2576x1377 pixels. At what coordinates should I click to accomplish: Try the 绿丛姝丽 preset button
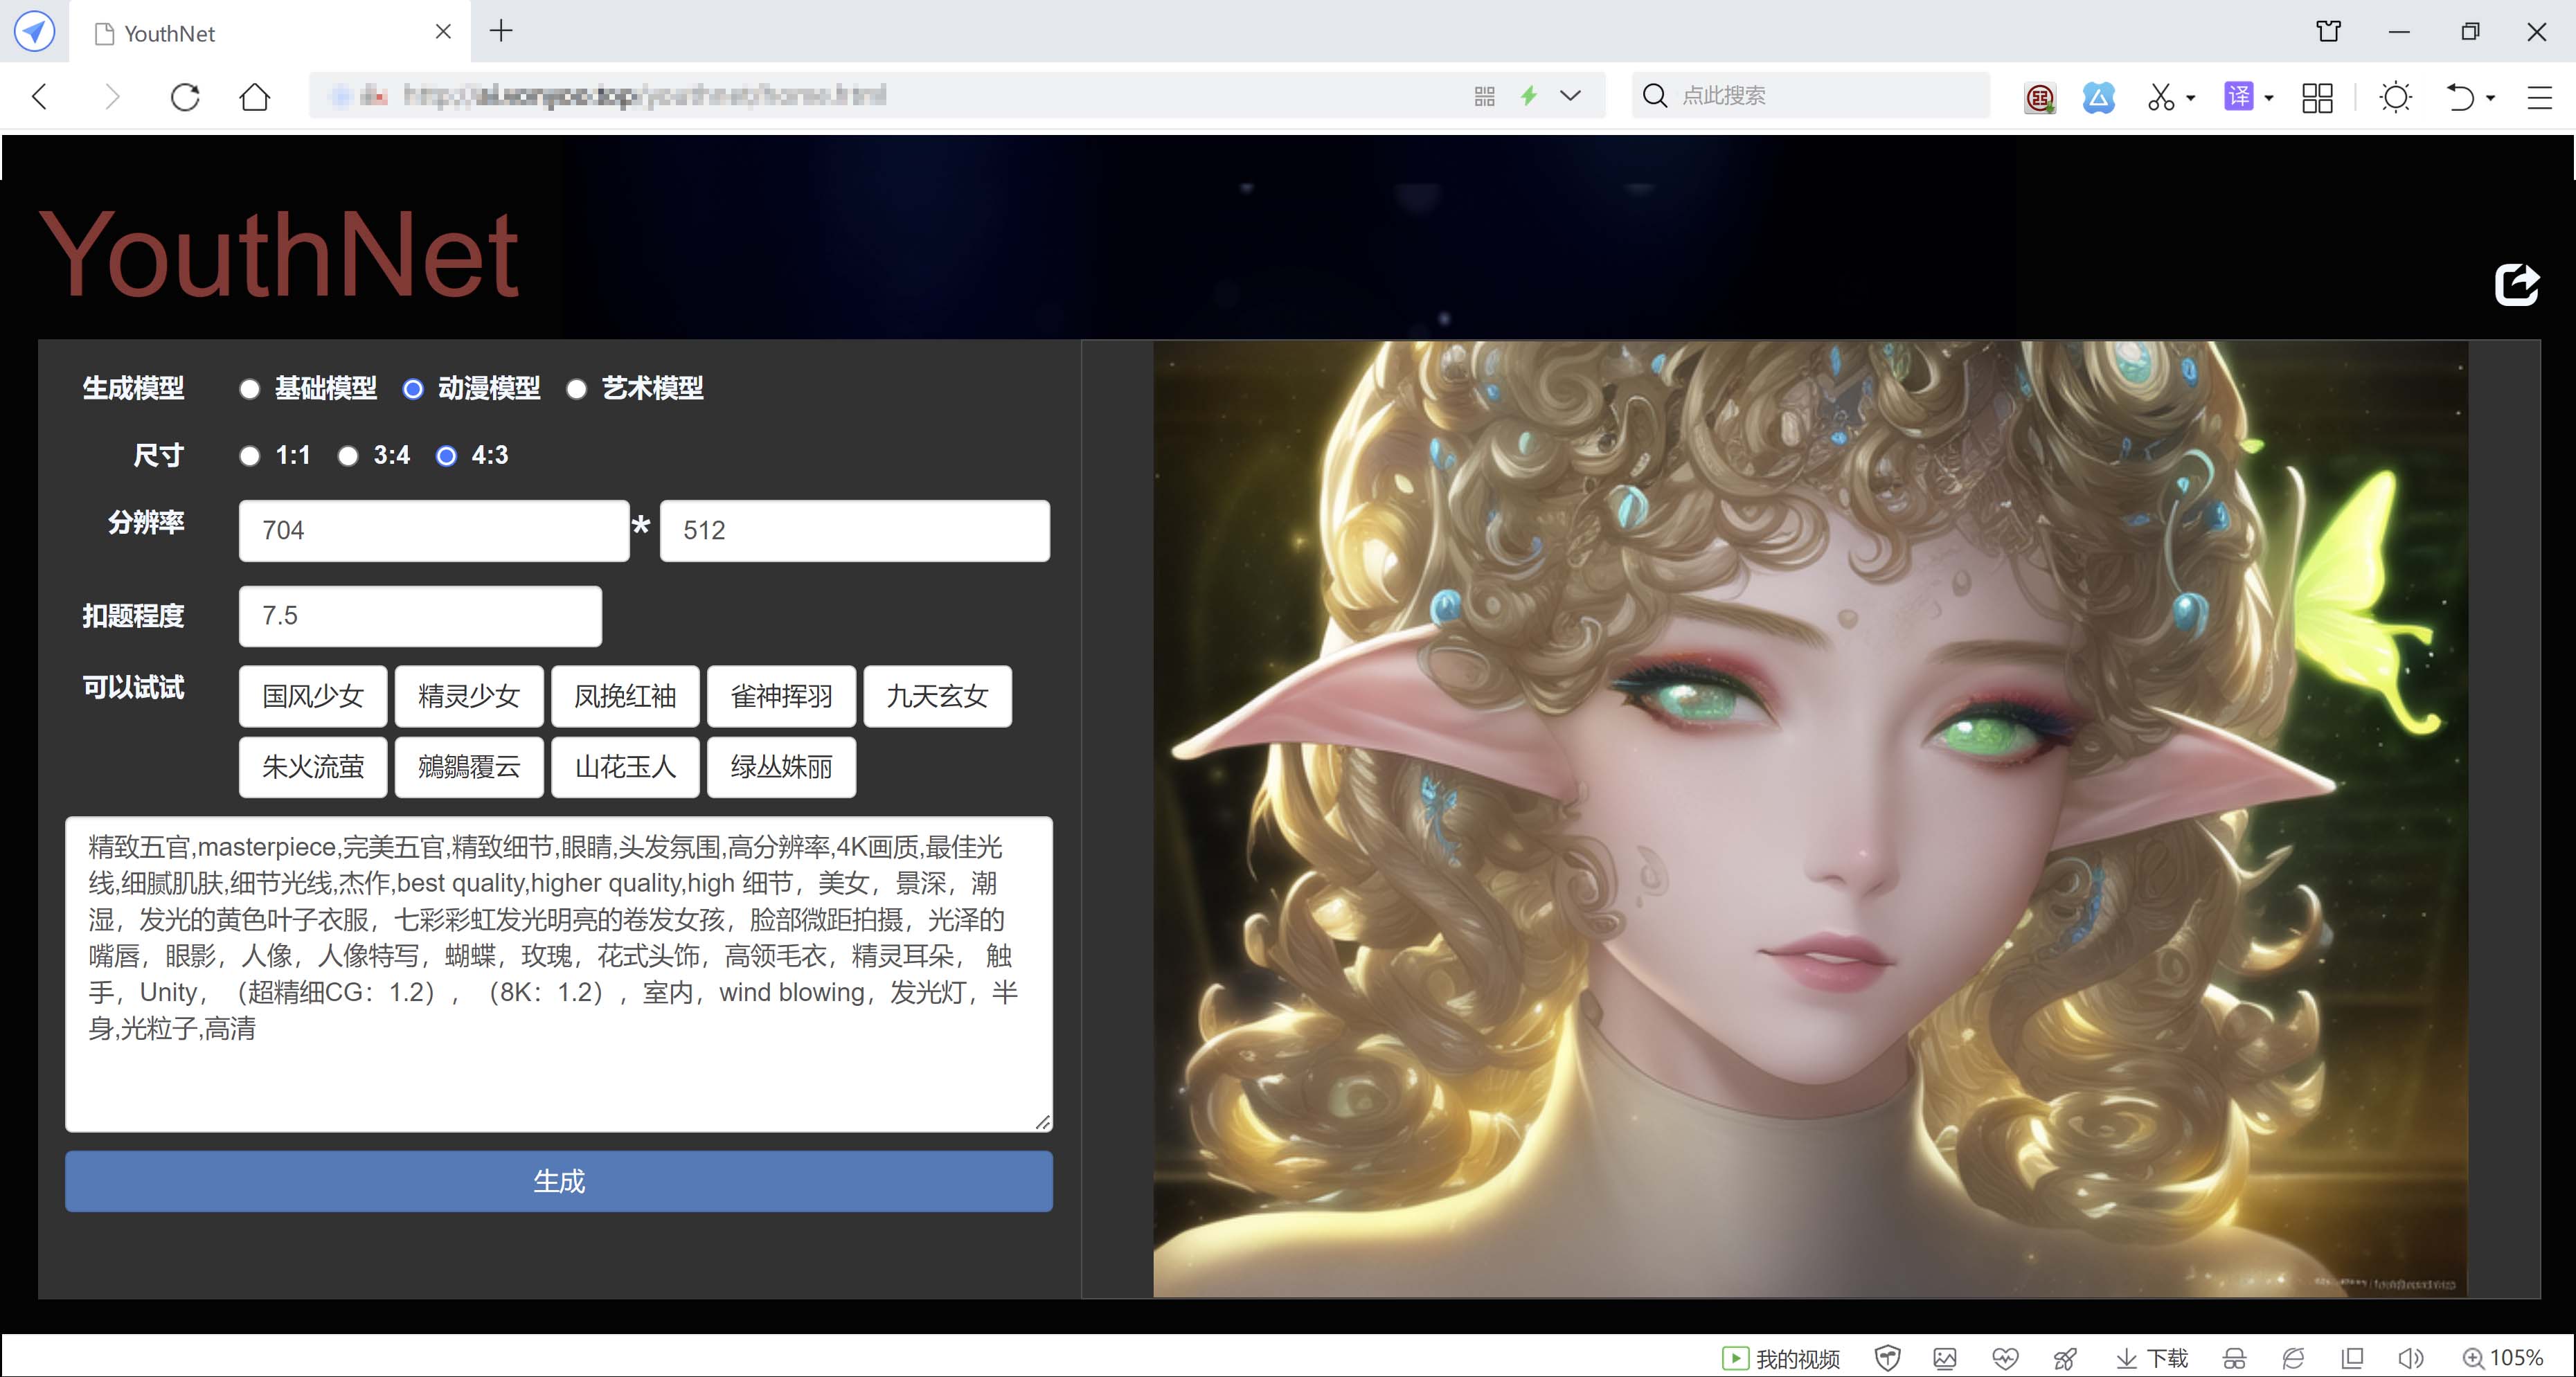click(781, 767)
